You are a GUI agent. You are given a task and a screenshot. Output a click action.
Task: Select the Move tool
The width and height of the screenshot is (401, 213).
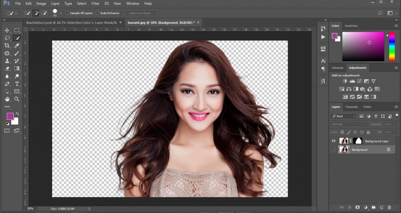[7, 30]
